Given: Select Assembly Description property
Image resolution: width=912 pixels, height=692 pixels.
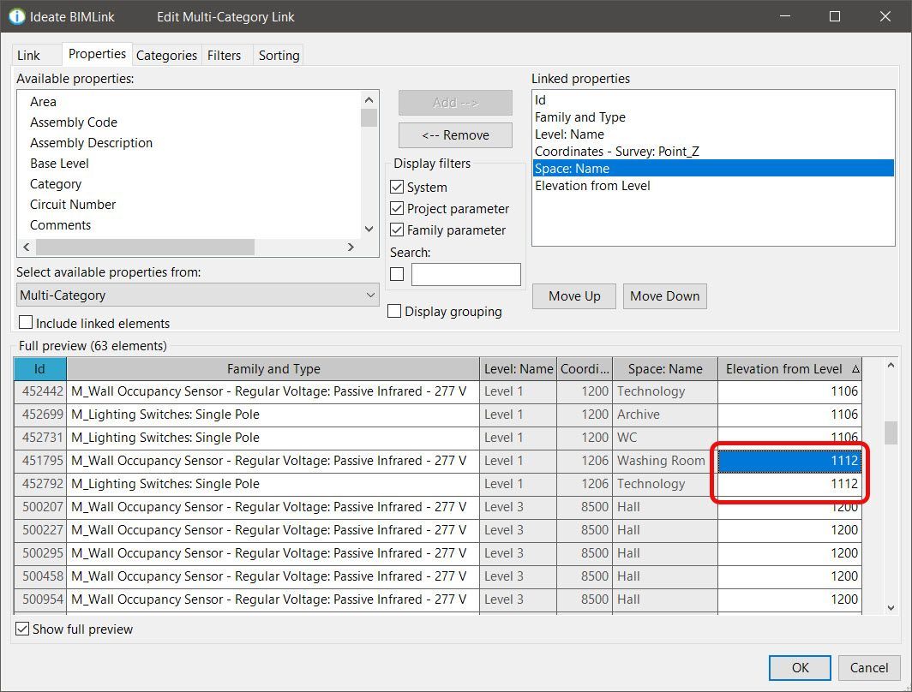Looking at the screenshot, I should [x=92, y=143].
